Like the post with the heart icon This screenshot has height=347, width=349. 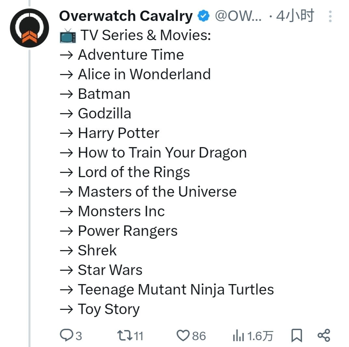click(183, 335)
